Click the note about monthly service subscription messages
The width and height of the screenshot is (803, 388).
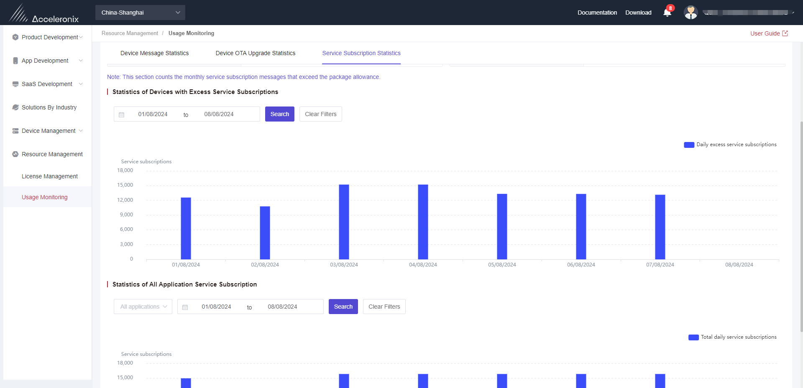[x=243, y=77]
